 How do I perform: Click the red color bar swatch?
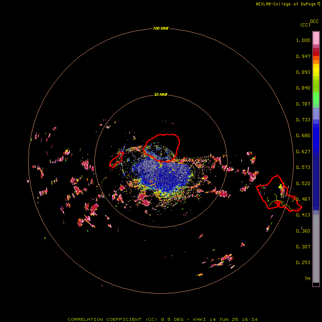tap(316, 54)
